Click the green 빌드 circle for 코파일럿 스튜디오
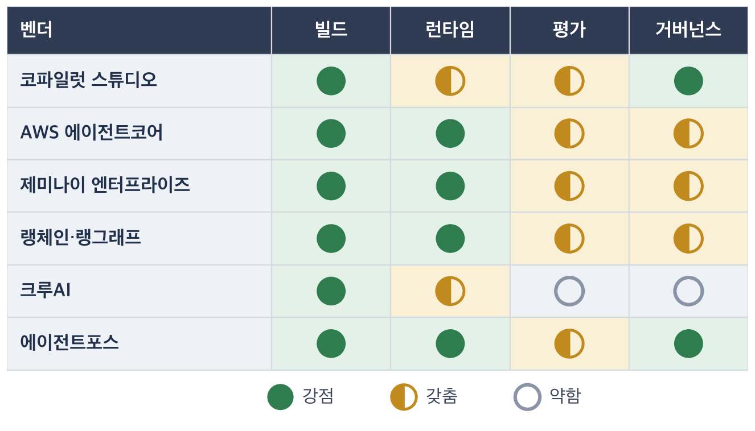 (x=331, y=81)
